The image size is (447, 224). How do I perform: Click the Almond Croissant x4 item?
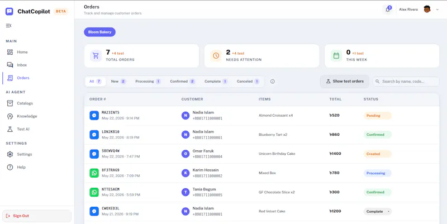tap(275, 116)
